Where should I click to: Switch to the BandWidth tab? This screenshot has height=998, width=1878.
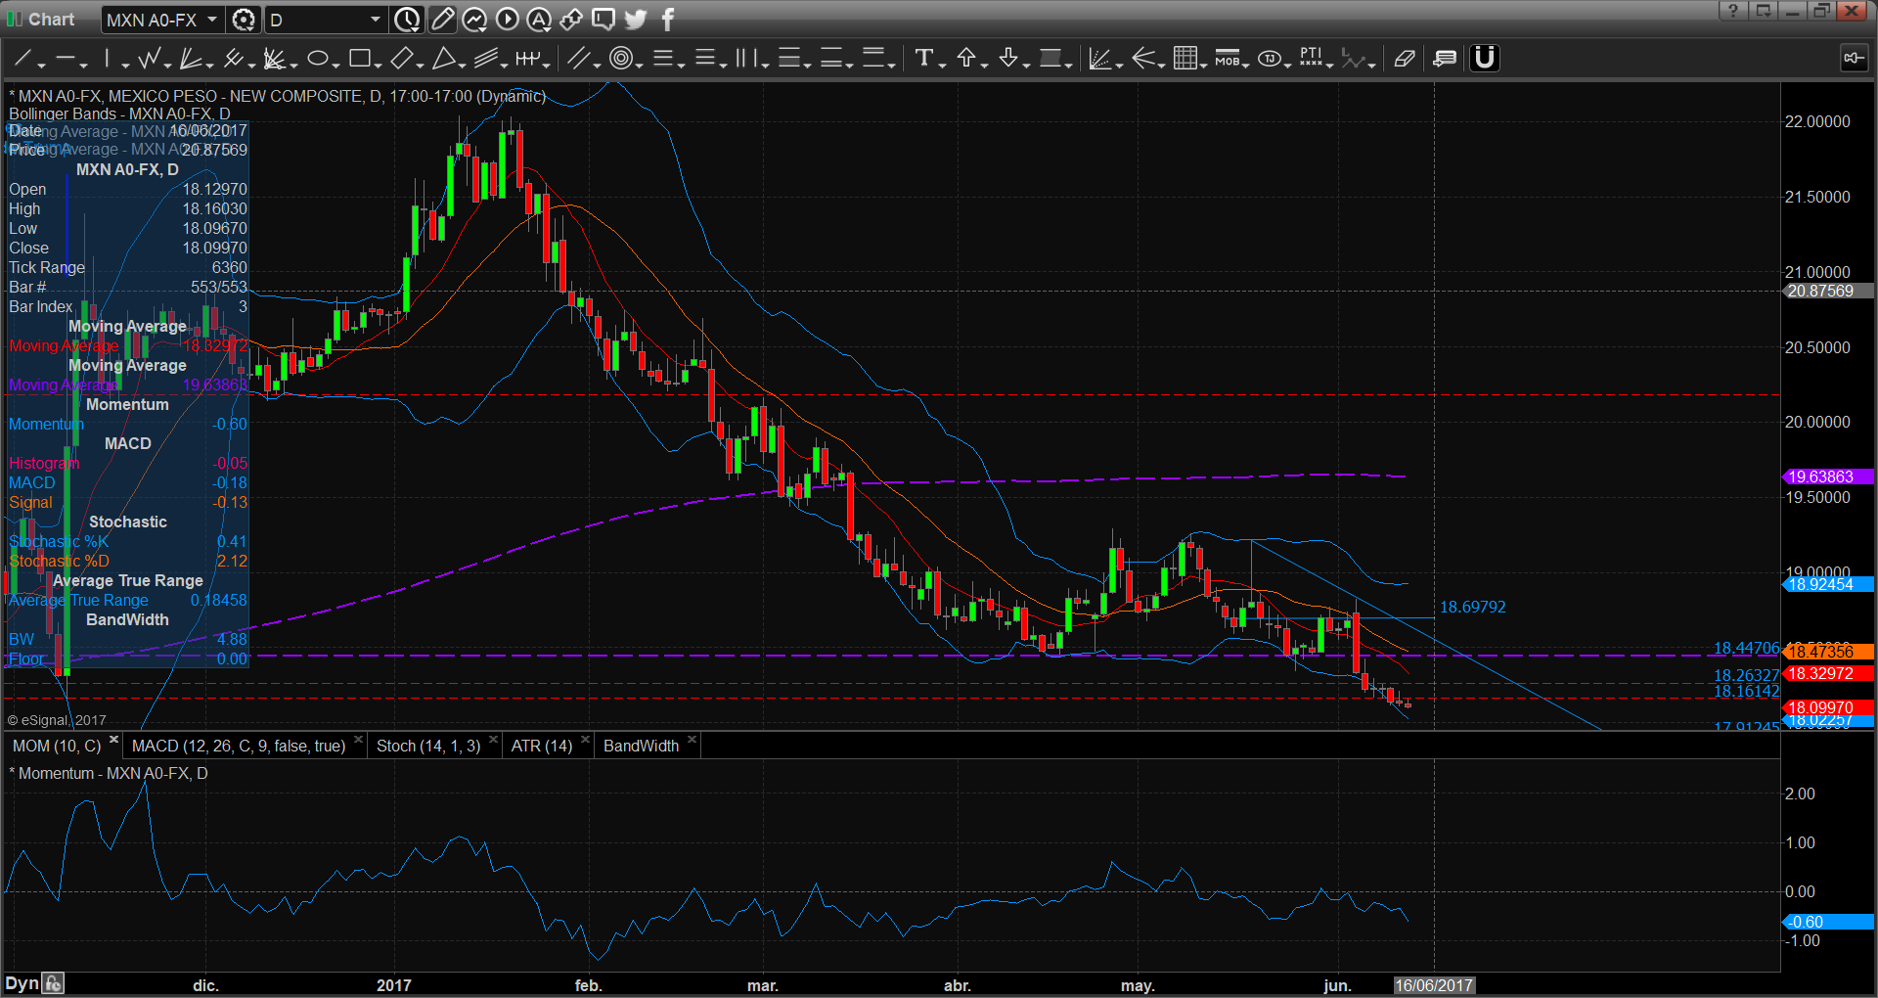tap(641, 746)
